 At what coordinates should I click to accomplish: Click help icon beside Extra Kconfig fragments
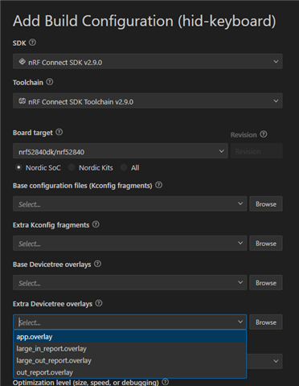coord(96,224)
